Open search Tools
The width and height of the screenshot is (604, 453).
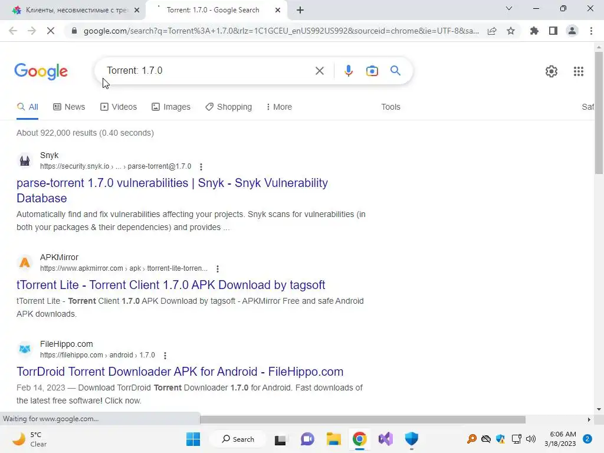[390, 107]
